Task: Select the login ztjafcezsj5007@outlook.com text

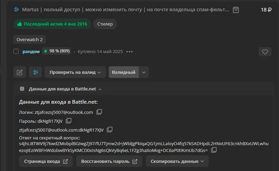Action: coord(64,112)
